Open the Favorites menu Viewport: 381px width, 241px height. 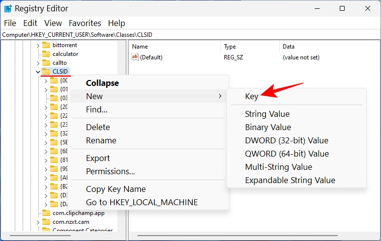pyautogui.click(x=85, y=23)
